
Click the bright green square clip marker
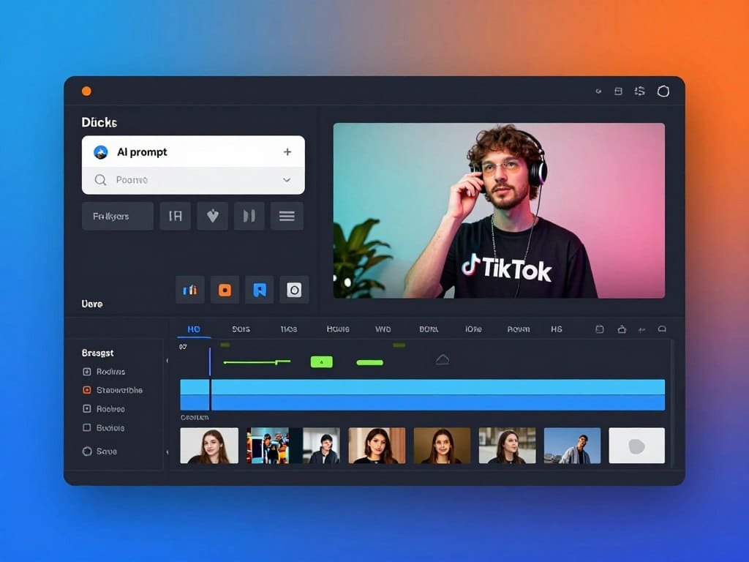322,362
